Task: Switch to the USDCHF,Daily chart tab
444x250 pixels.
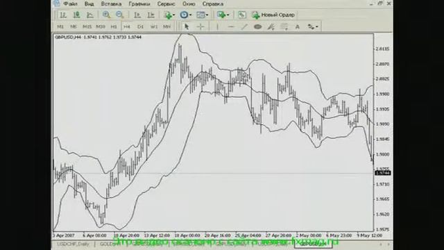Action: (73, 244)
